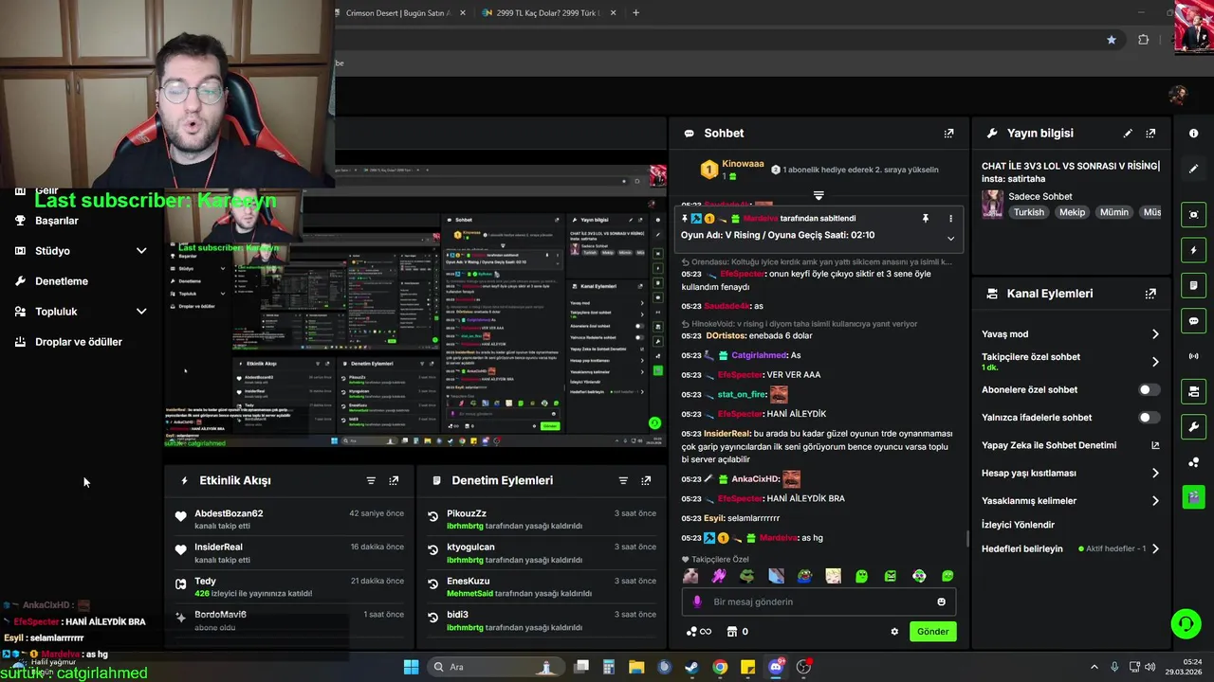1214x682 pixels.
Task: Switch to the Crimson Desert browser tab
Action: (x=397, y=13)
